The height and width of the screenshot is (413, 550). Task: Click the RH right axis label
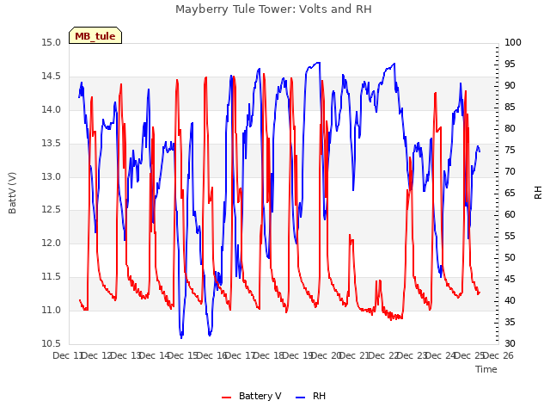click(x=538, y=193)
